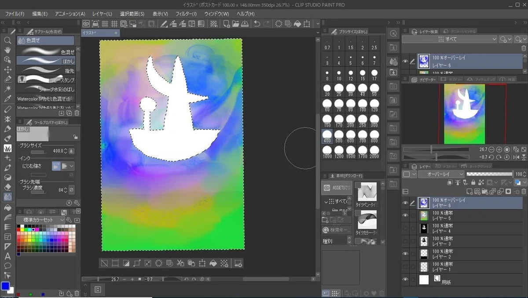Image resolution: width=528 pixels, height=298 pixels.
Task: Hide レイヤー 6 with its eye icon
Action: coord(405,203)
